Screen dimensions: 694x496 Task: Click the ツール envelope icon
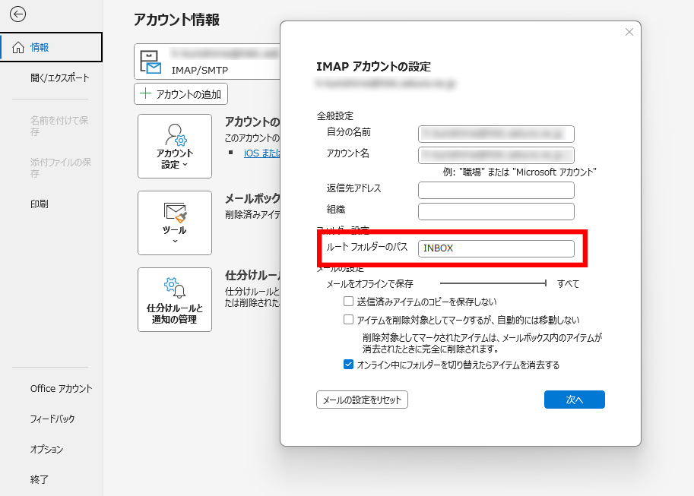click(x=175, y=211)
